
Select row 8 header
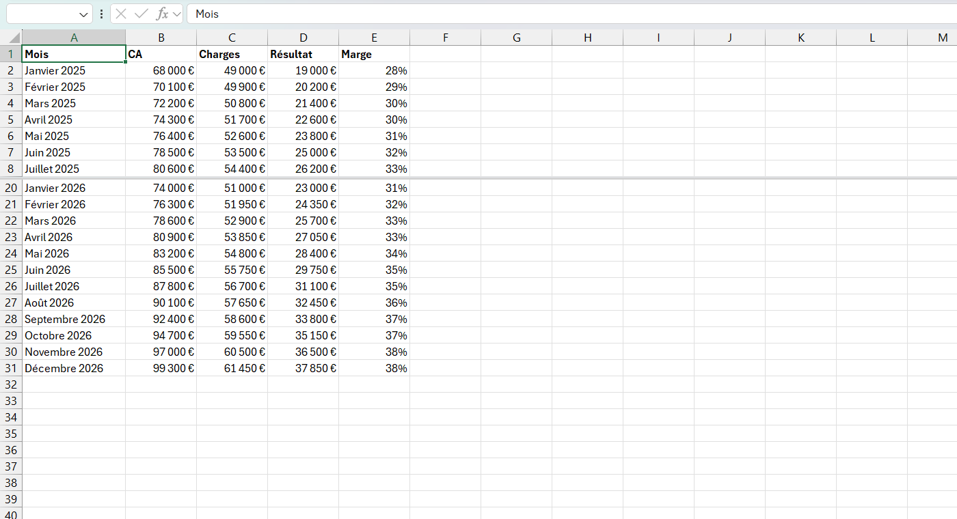click(11, 169)
